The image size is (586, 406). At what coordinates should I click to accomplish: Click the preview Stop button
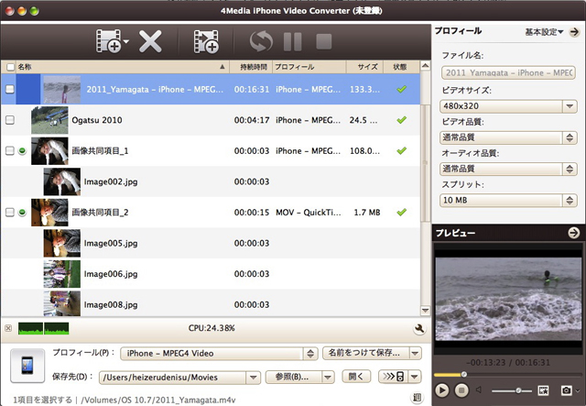click(461, 390)
